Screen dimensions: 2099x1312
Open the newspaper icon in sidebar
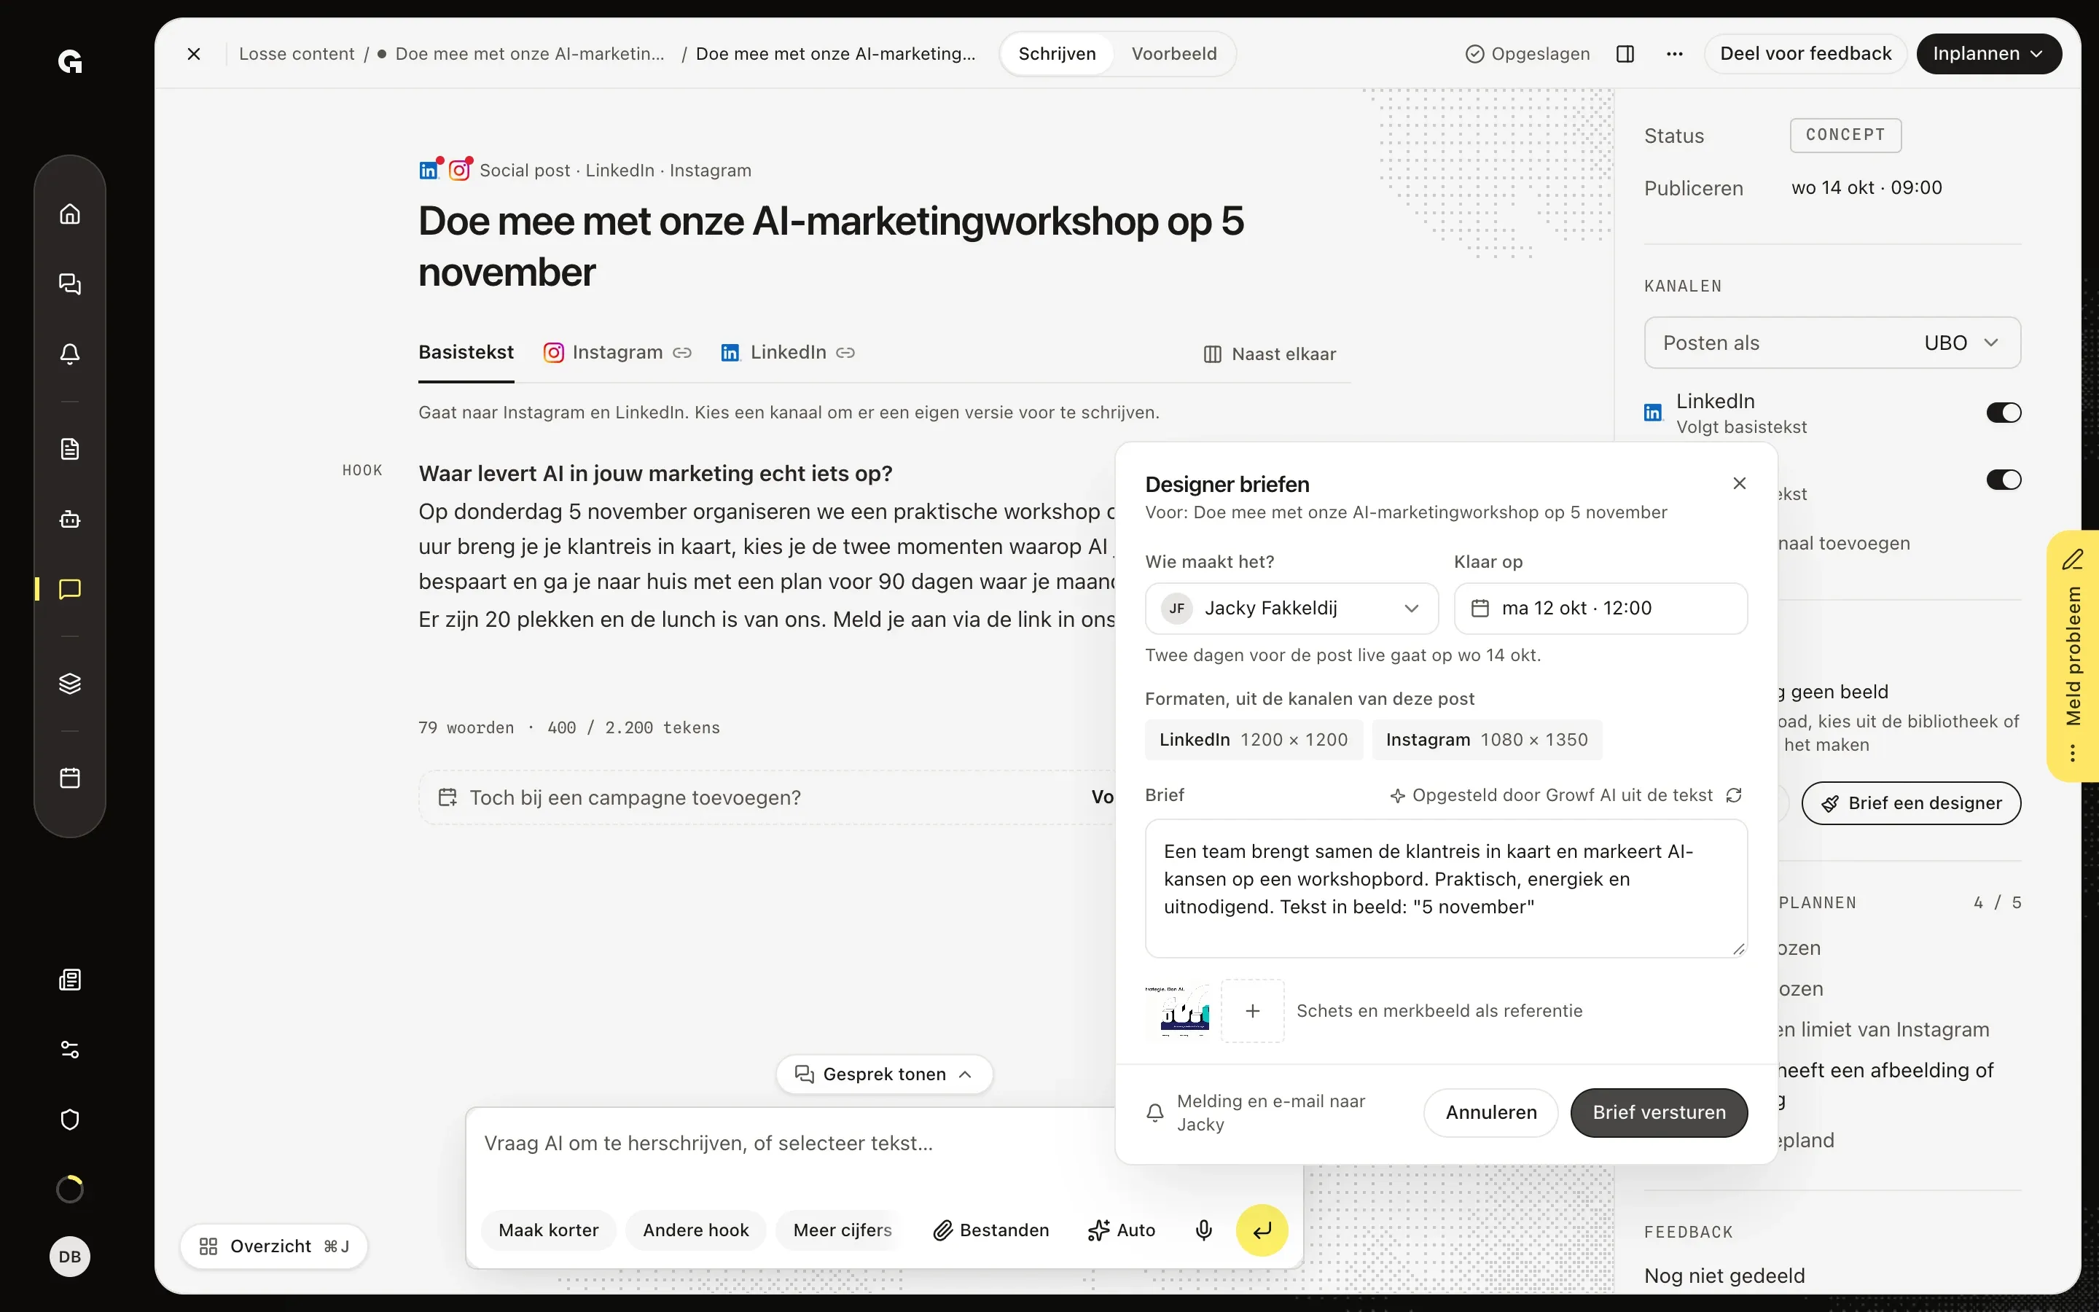[x=69, y=980]
